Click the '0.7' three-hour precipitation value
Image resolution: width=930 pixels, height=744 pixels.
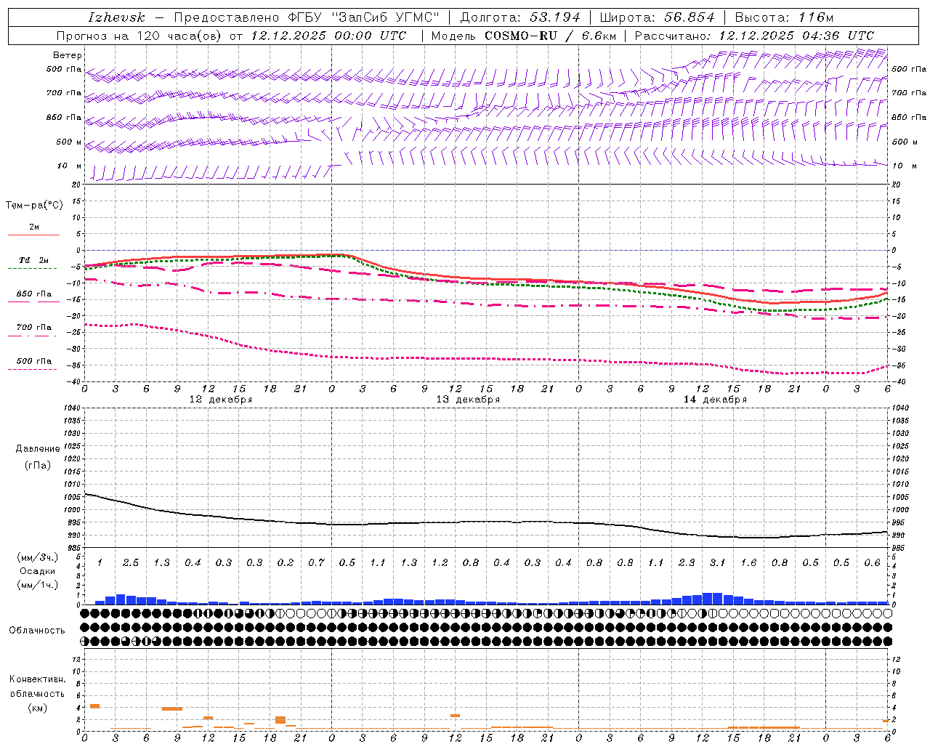(316, 562)
